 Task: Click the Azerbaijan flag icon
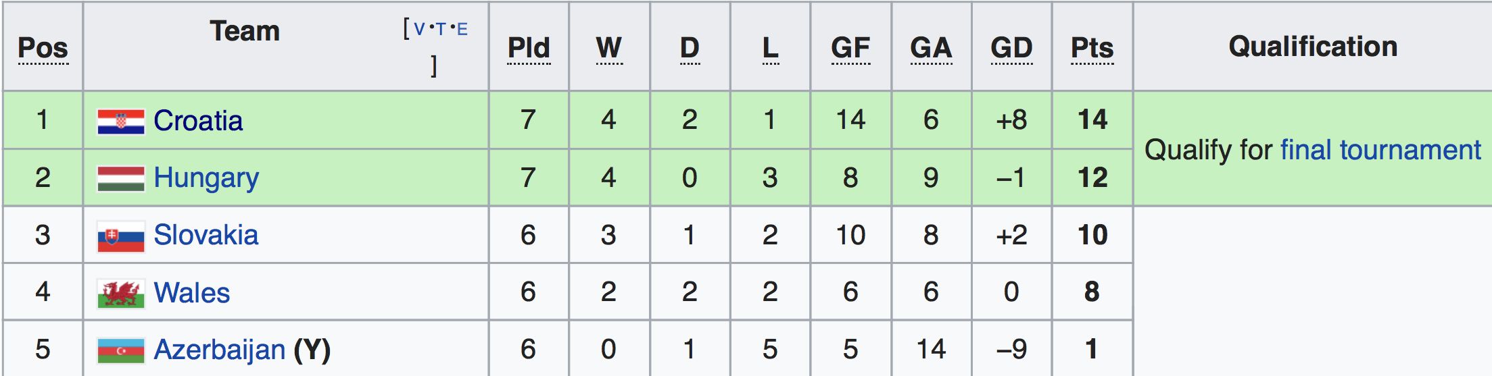pos(120,350)
